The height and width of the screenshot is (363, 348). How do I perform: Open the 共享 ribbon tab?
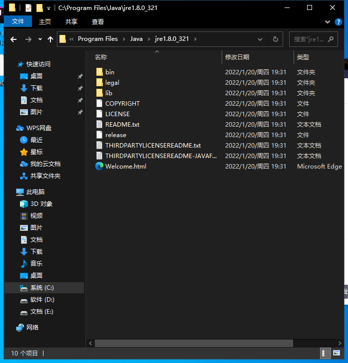click(71, 22)
